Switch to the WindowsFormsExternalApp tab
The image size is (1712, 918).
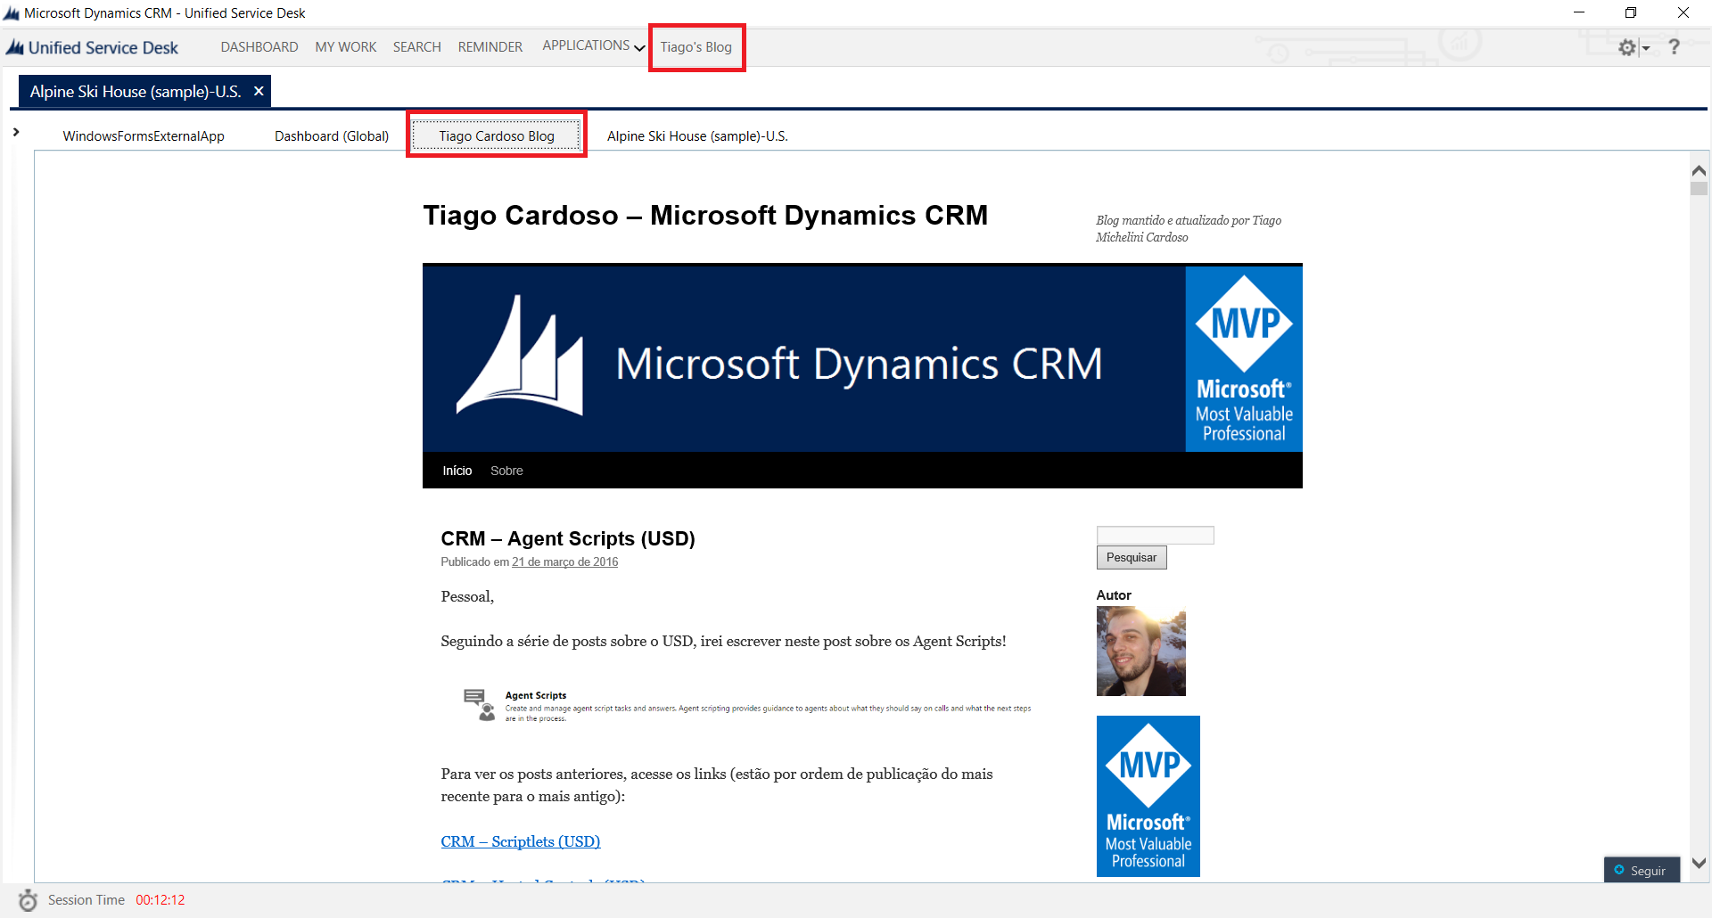pos(144,136)
